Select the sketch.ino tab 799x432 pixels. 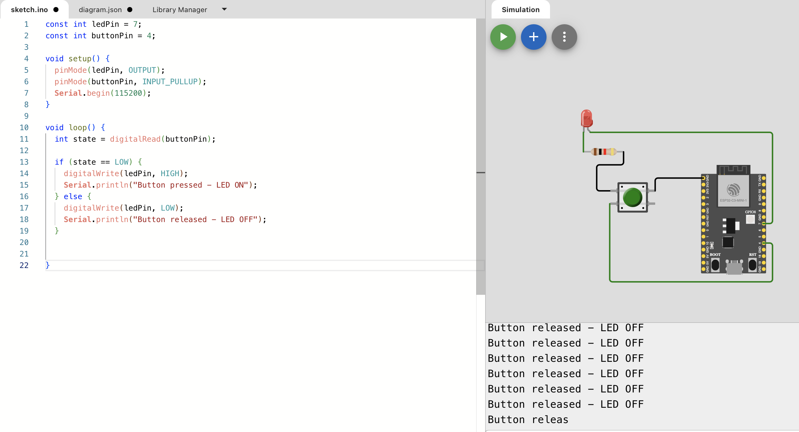pyautogui.click(x=29, y=10)
